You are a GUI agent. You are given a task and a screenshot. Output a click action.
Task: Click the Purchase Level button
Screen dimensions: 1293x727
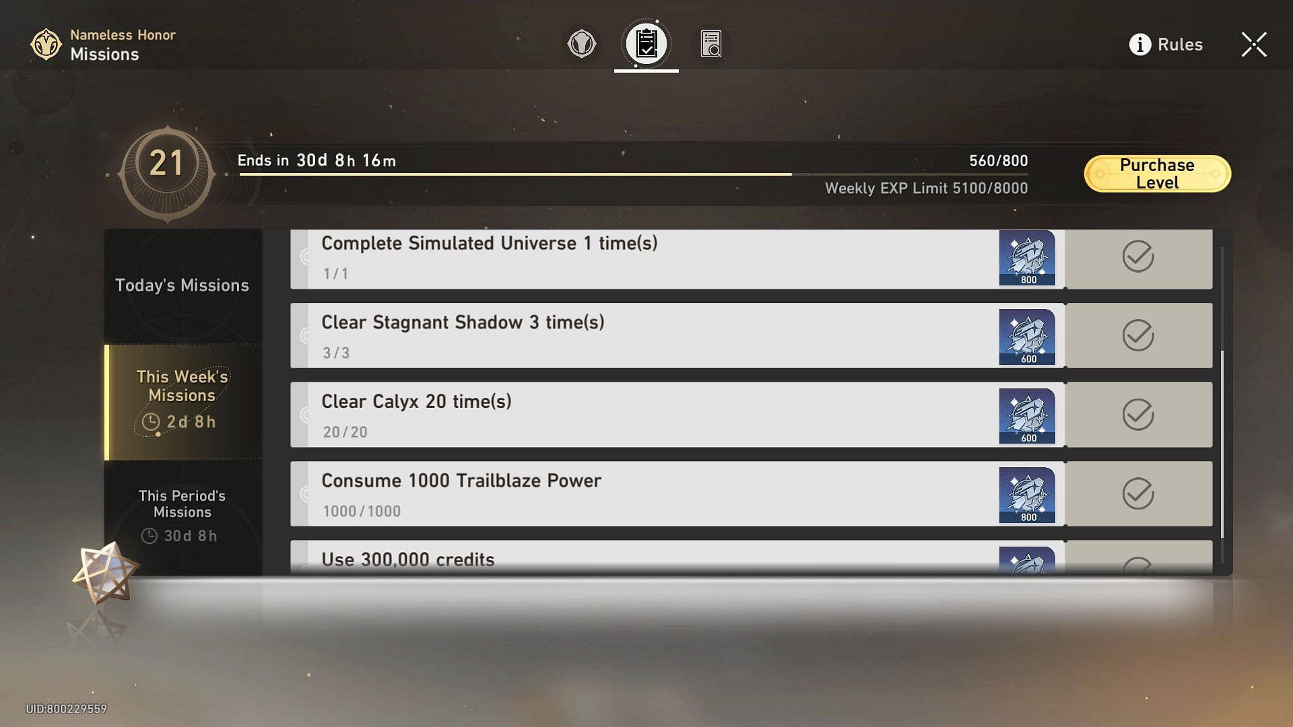pyautogui.click(x=1156, y=173)
